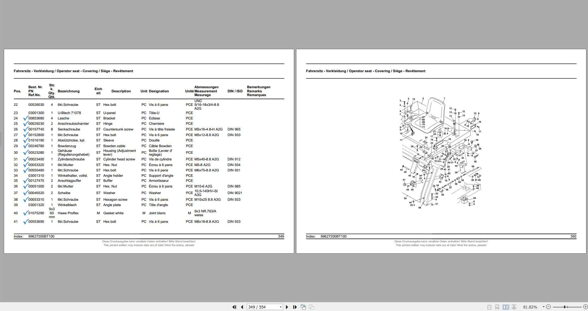The width and height of the screenshot is (588, 311).
Task: Click the checkmark beside part 00853680
Action: [26, 118]
